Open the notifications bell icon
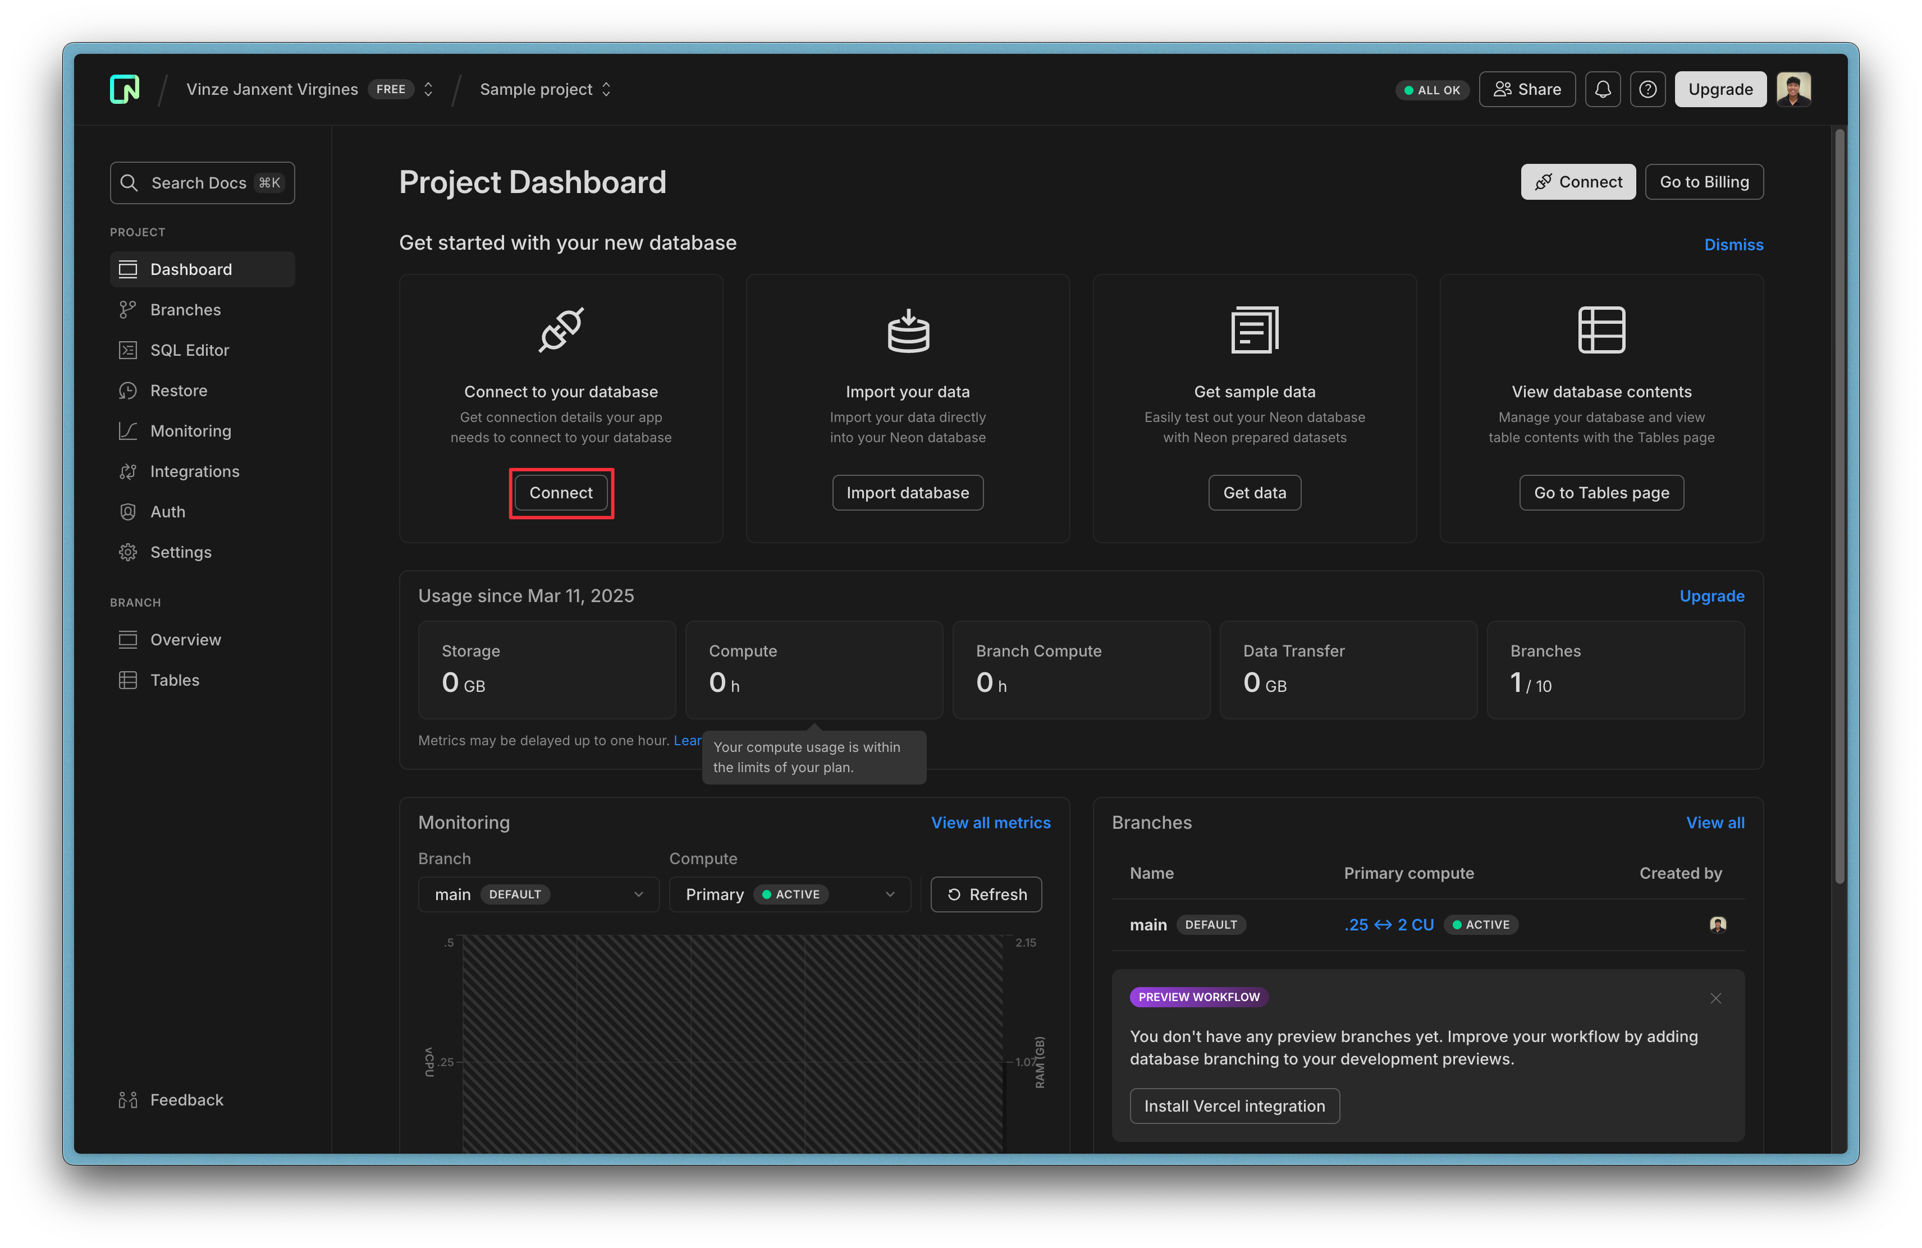This screenshot has width=1922, height=1248. (x=1602, y=89)
